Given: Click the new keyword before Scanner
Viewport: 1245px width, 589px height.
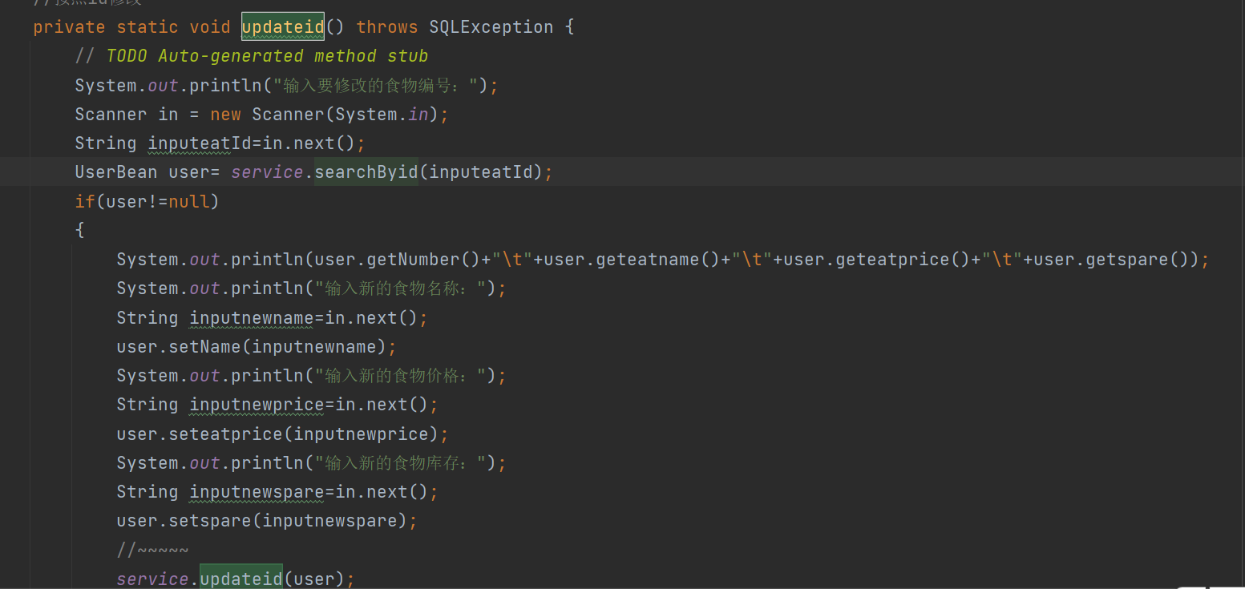Looking at the screenshot, I should [225, 115].
